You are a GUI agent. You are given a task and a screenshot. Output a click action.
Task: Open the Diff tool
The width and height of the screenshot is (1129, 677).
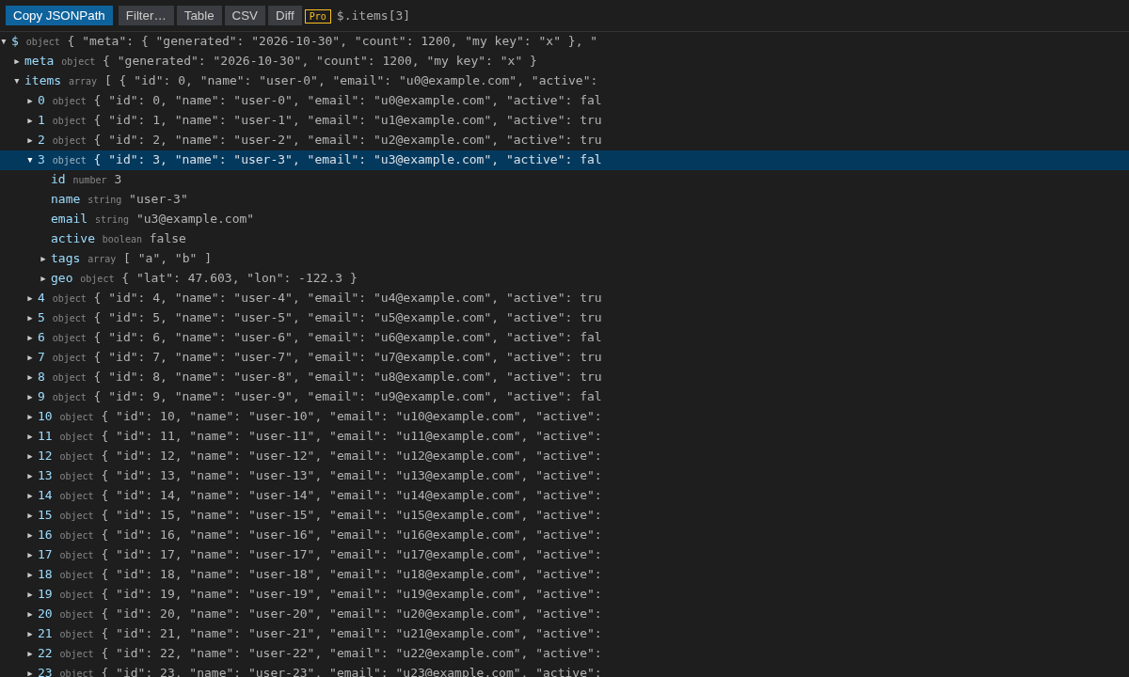[x=285, y=16]
